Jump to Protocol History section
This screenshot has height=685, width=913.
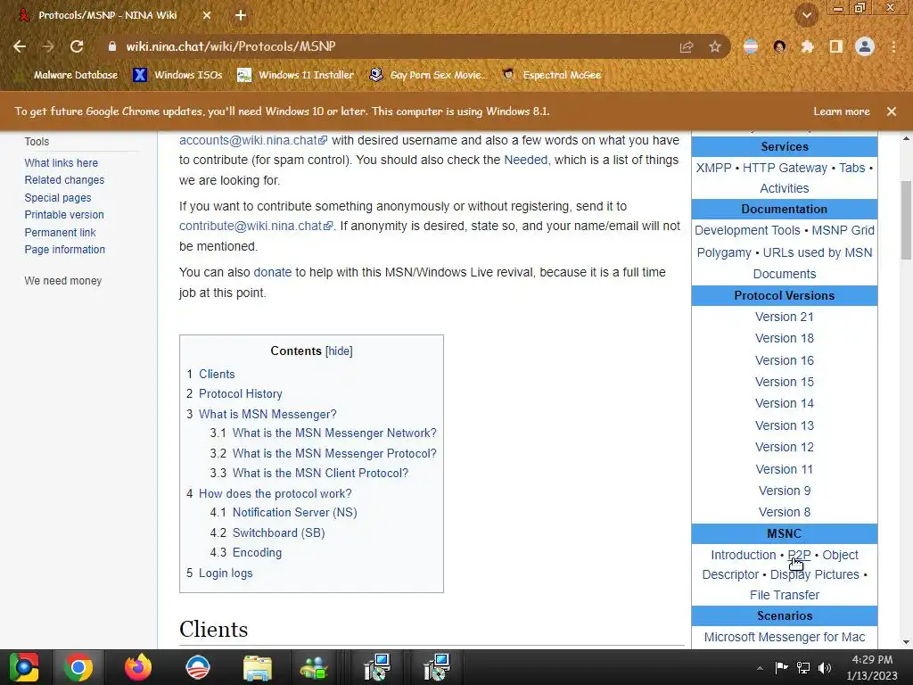(x=241, y=393)
